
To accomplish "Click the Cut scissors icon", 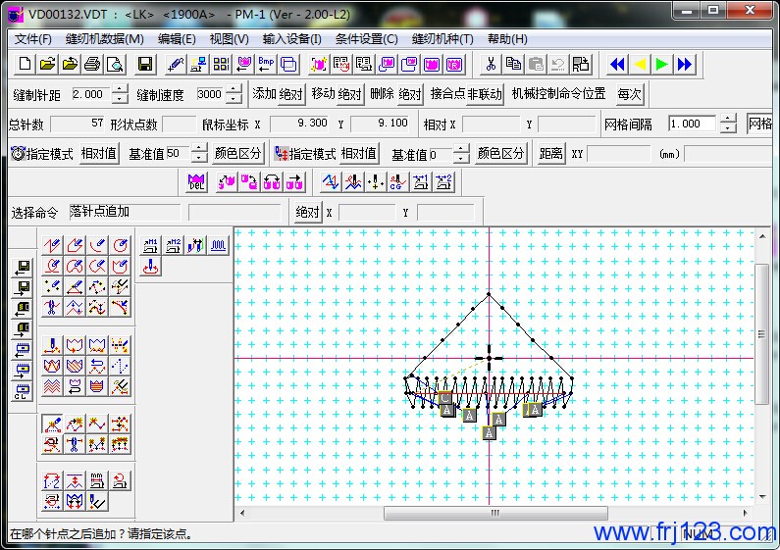I will (x=490, y=65).
